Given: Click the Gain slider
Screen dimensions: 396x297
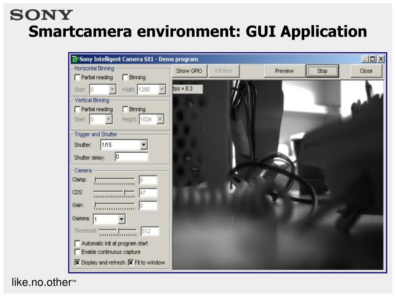Looking at the screenshot, I should tap(114, 206).
